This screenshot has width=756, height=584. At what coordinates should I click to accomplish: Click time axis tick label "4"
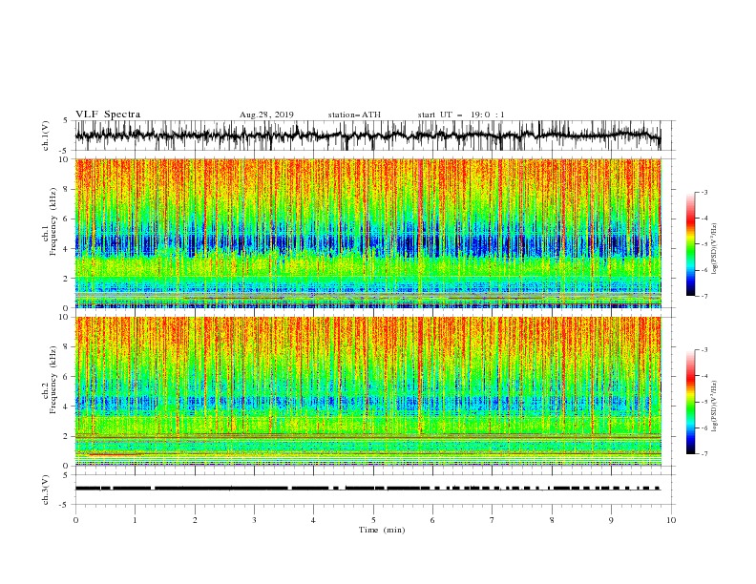click(313, 520)
